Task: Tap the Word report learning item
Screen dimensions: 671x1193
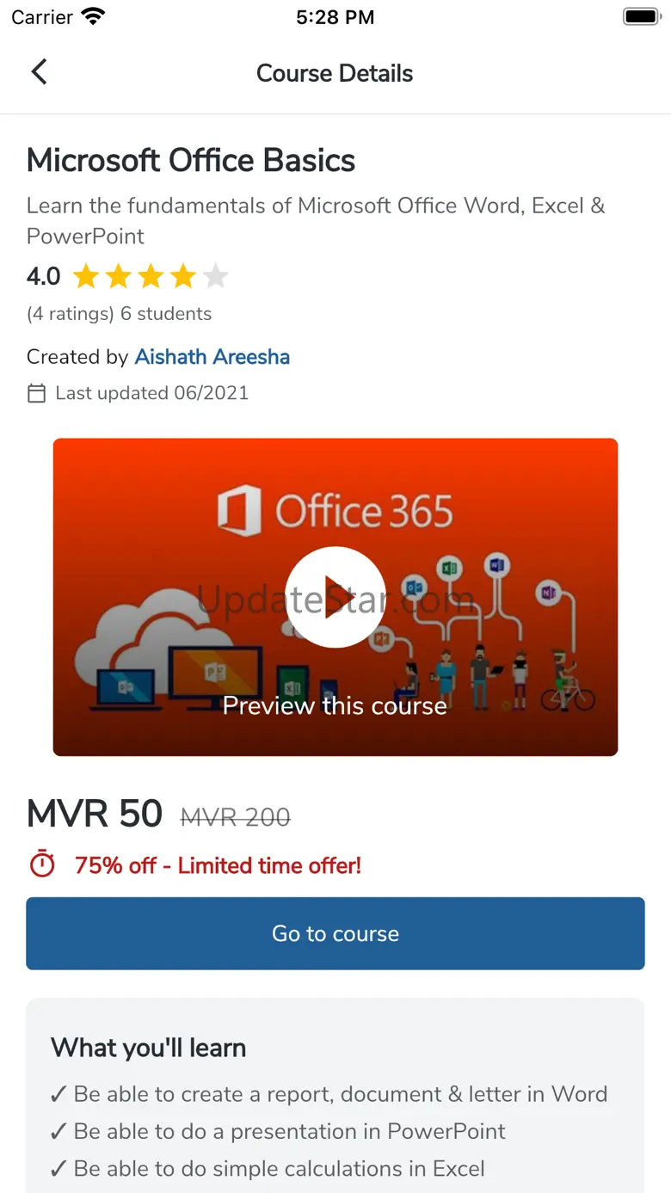Action: pyautogui.click(x=329, y=1094)
